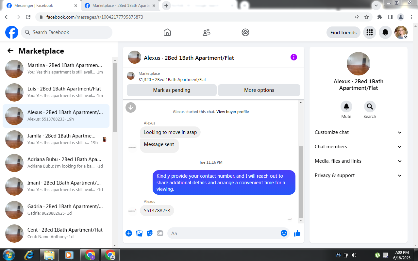Open the Friends icon in top navigation
The height and width of the screenshot is (261, 418).
pyautogui.click(x=207, y=32)
